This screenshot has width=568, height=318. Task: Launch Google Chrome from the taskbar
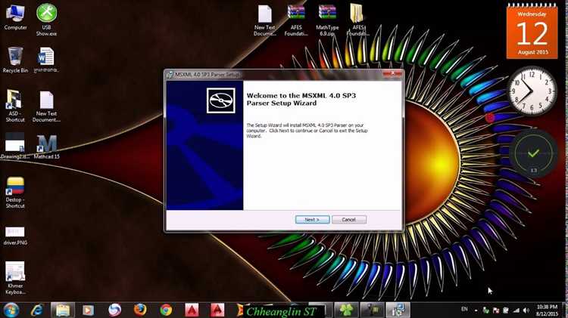point(166,310)
